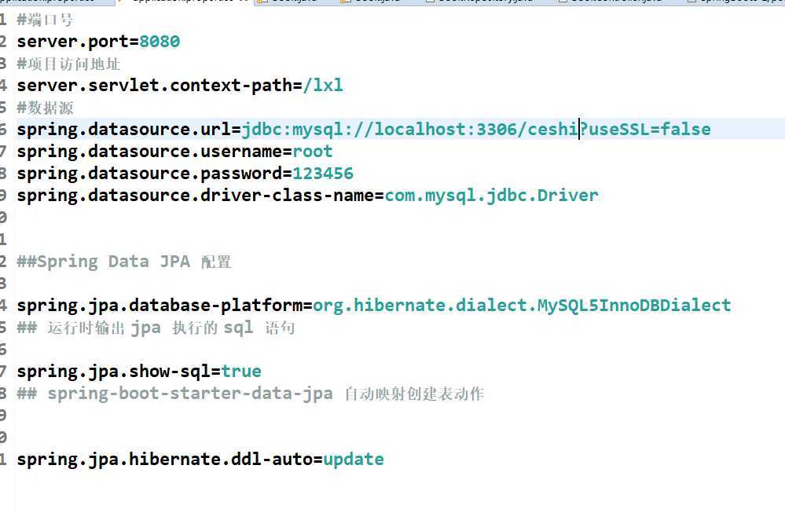Select the value 'org.hibernate.dialect.MySQL5InnoDBDialect'

522,306
